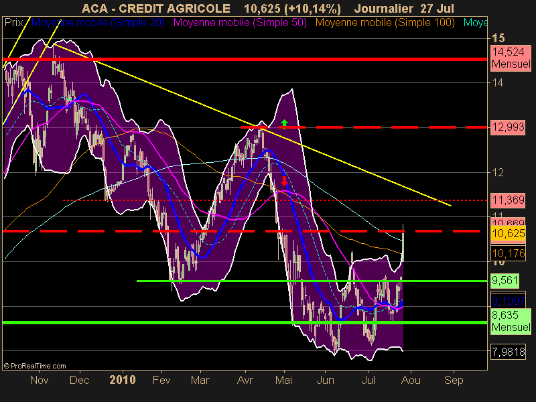Screen dimensions: 536x402
Task: Click the green 9,561 support label
Action: (505, 281)
